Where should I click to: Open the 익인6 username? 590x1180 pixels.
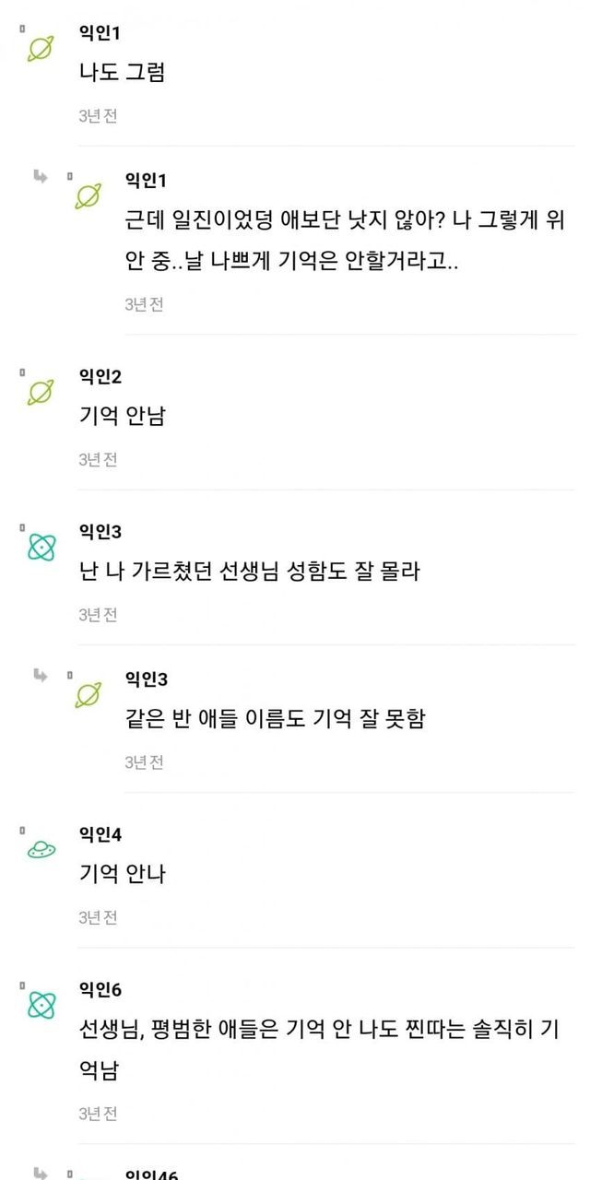click(100, 990)
